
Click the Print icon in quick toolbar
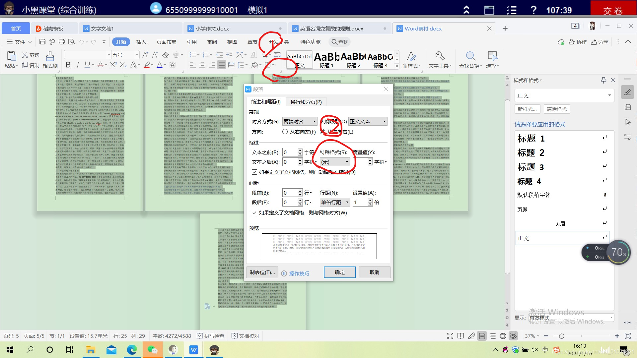(62, 42)
